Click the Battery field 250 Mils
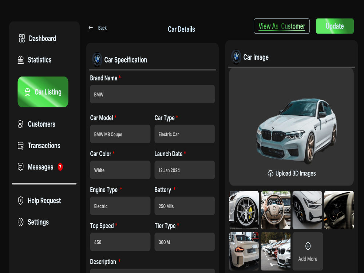This screenshot has width=364, height=273. tap(185, 206)
